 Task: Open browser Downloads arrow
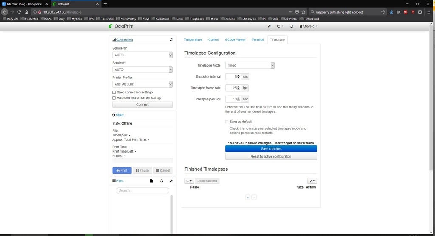391,12
